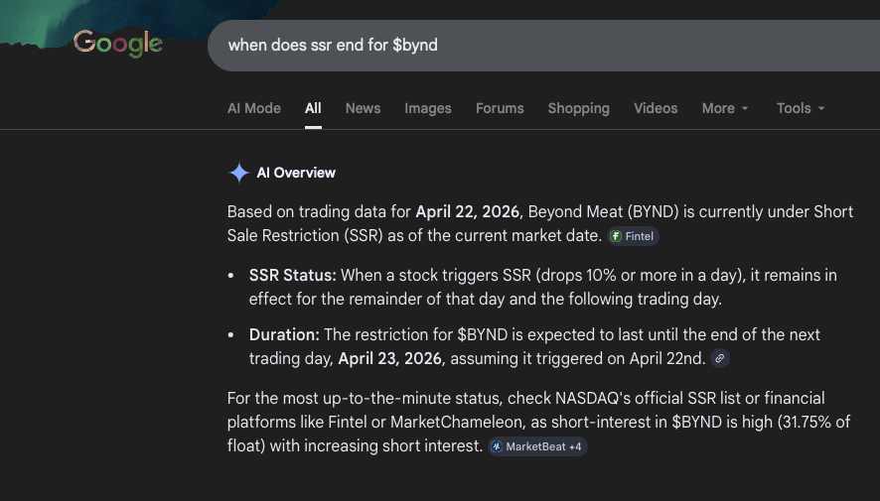Click the bold April 23, 2026 date
The height and width of the screenshot is (501, 880).
pos(389,359)
